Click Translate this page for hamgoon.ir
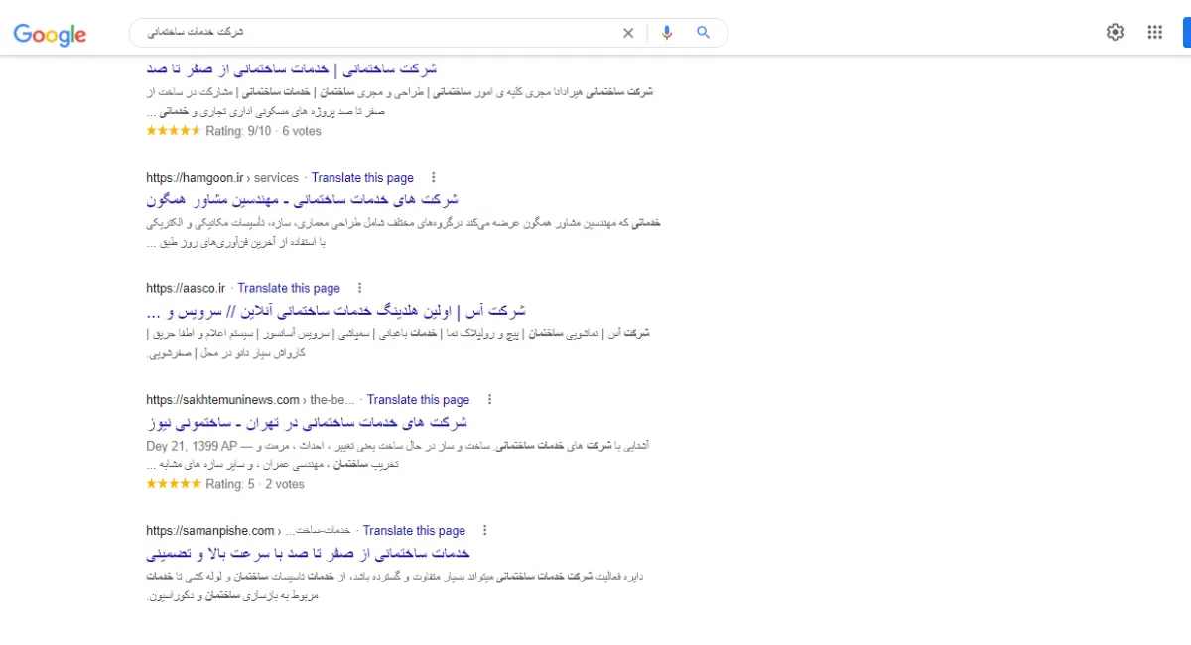Viewport: 1191px width, 645px height. pyautogui.click(x=362, y=177)
